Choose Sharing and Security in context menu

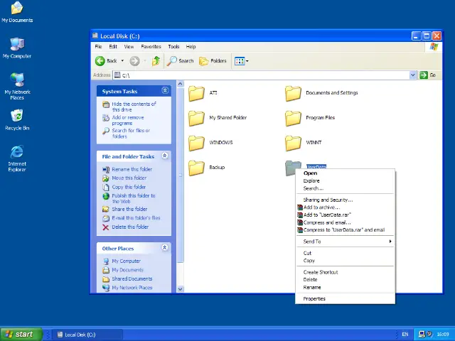coord(345,200)
